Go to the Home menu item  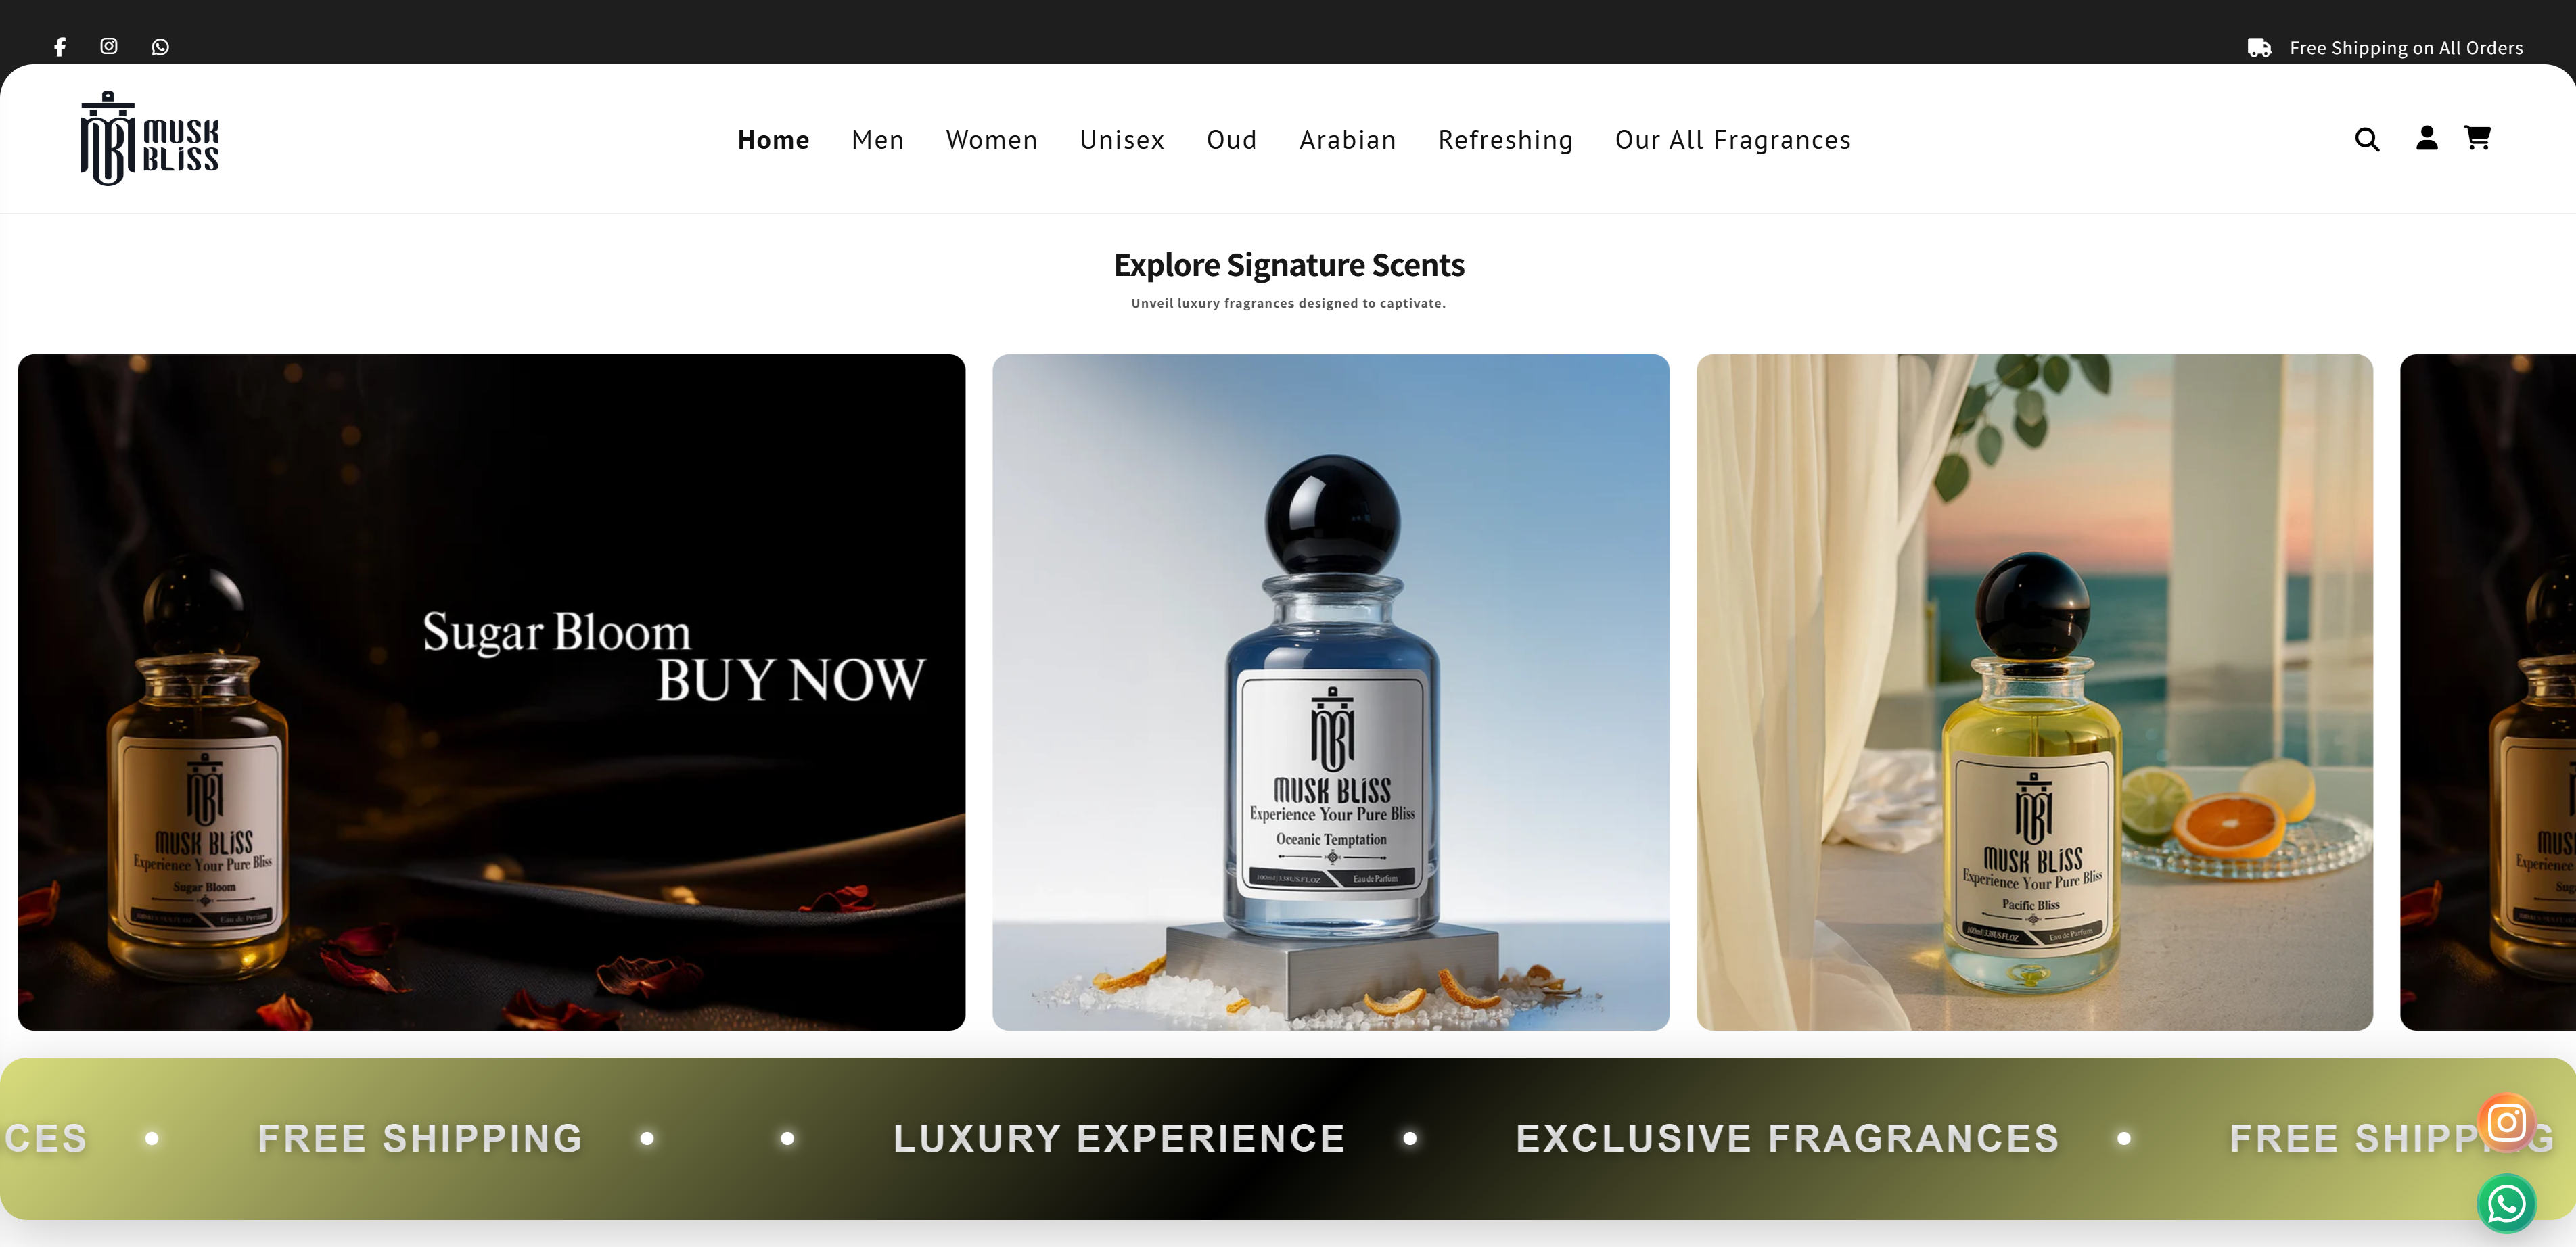[773, 140]
